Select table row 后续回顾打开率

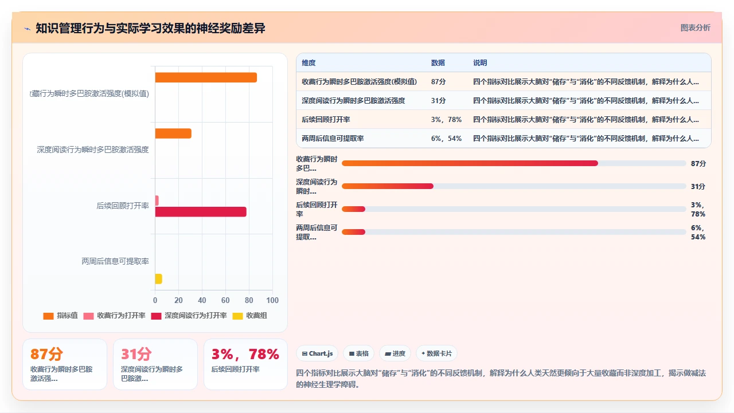coord(503,119)
